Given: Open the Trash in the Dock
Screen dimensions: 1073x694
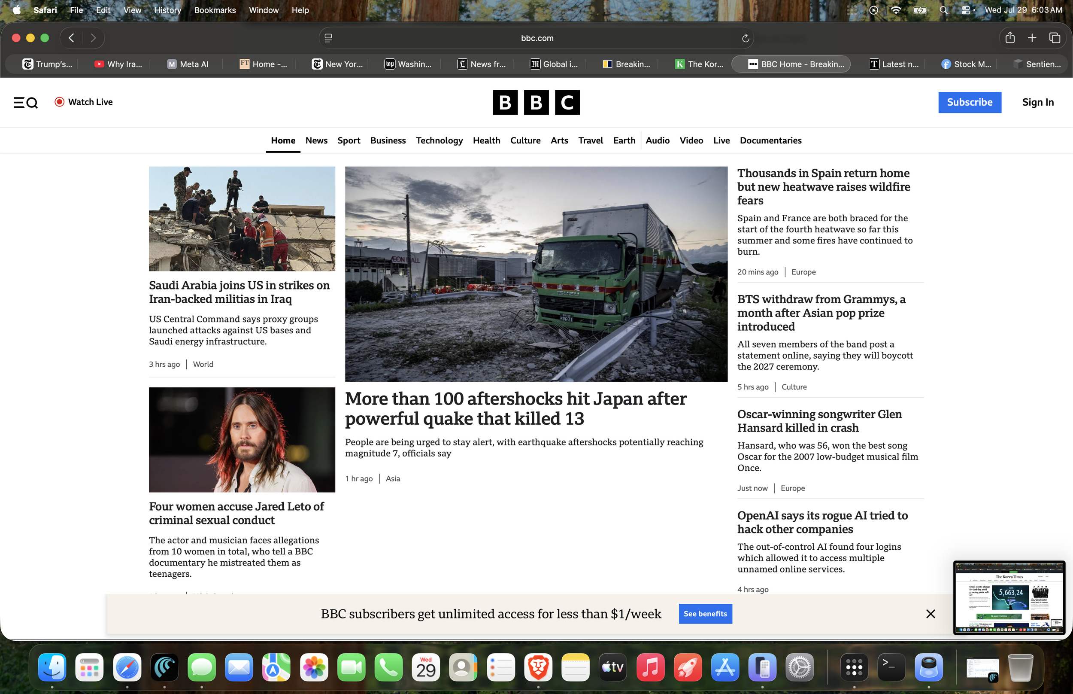Looking at the screenshot, I should click(1020, 667).
